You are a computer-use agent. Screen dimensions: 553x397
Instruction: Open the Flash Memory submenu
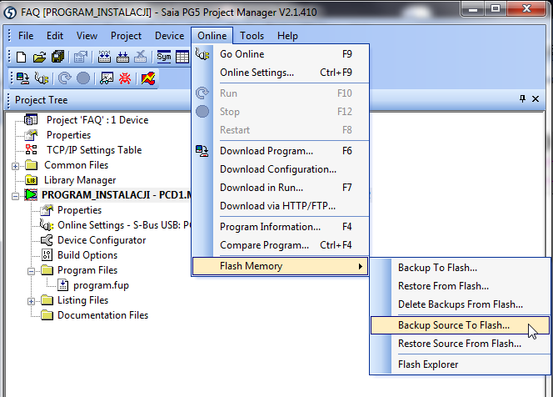(x=281, y=266)
